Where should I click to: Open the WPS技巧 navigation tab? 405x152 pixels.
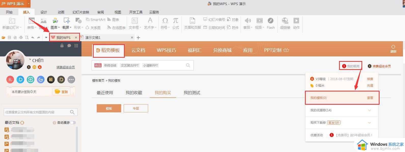[x=166, y=50]
